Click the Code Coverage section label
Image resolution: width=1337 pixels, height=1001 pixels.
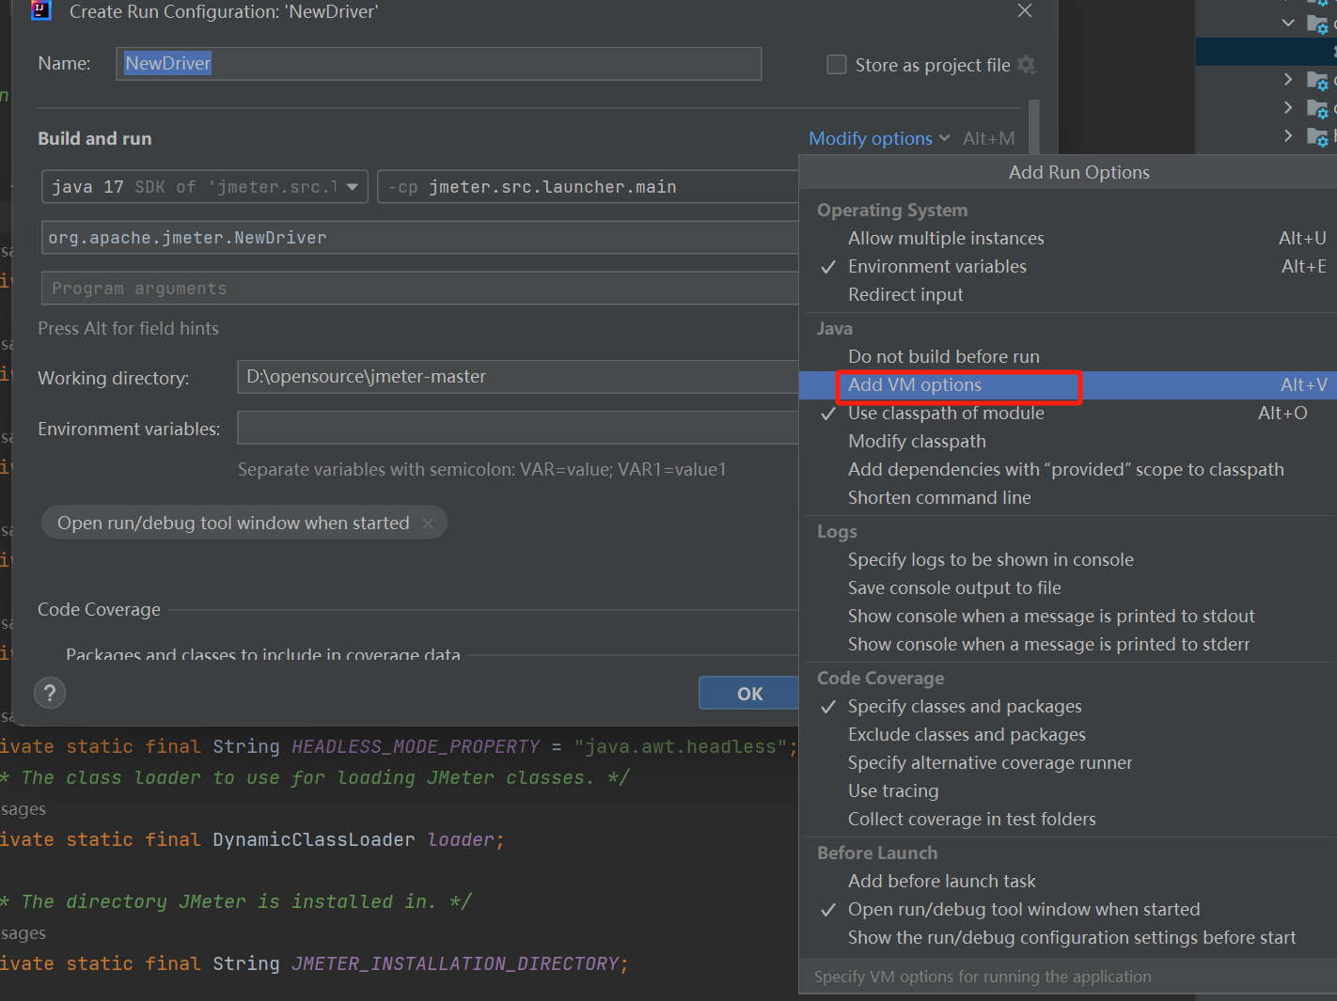coord(99,610)
